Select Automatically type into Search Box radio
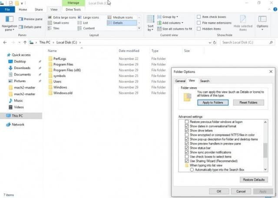Screen dimensions: 278x198 pyautogui.click(x=192, y=170)
